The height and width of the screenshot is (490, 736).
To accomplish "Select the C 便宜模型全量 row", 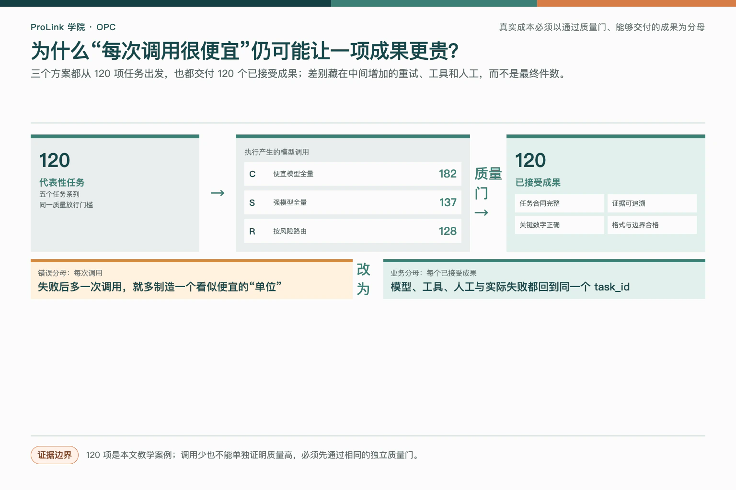I will point(353,174).
